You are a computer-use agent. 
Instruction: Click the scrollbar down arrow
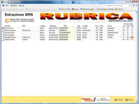(x=136, y=102)
